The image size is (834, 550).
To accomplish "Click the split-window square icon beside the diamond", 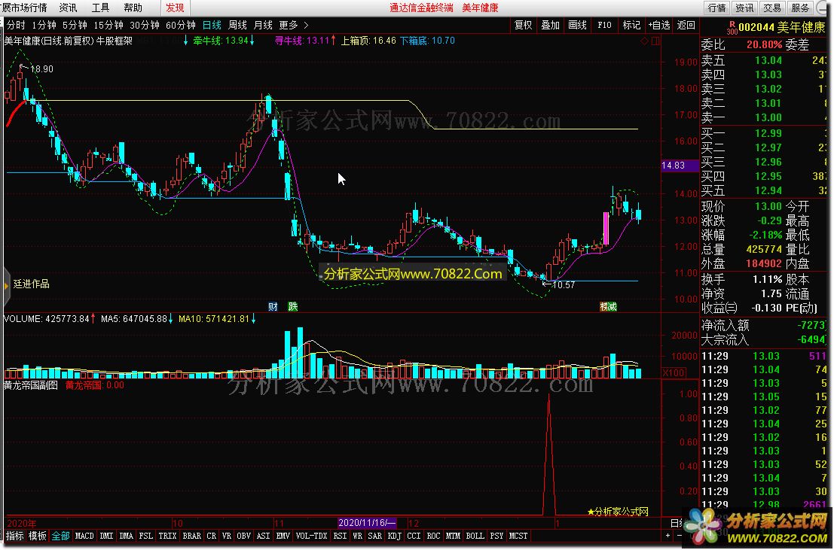I will coord(655,41).
